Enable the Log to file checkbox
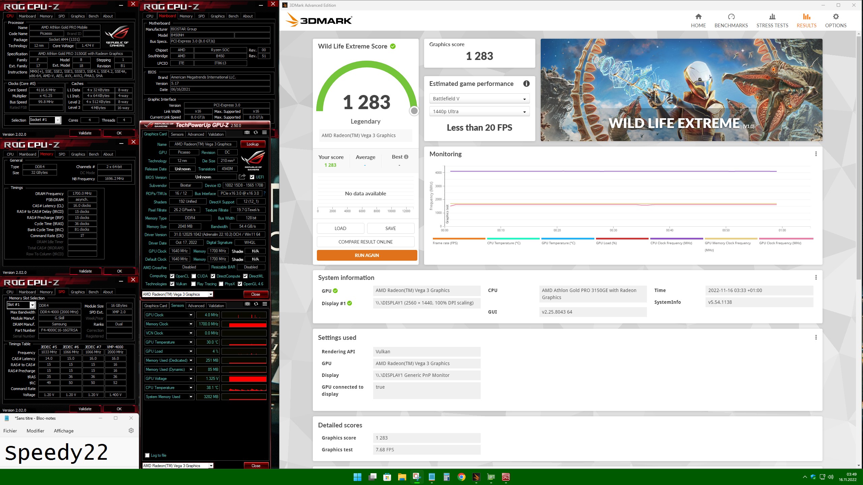The width and height of the screenshot is (863, 485). [147, 455]
